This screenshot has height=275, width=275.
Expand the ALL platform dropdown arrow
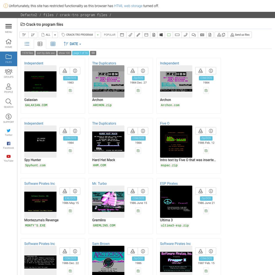(x=55, y=35)
